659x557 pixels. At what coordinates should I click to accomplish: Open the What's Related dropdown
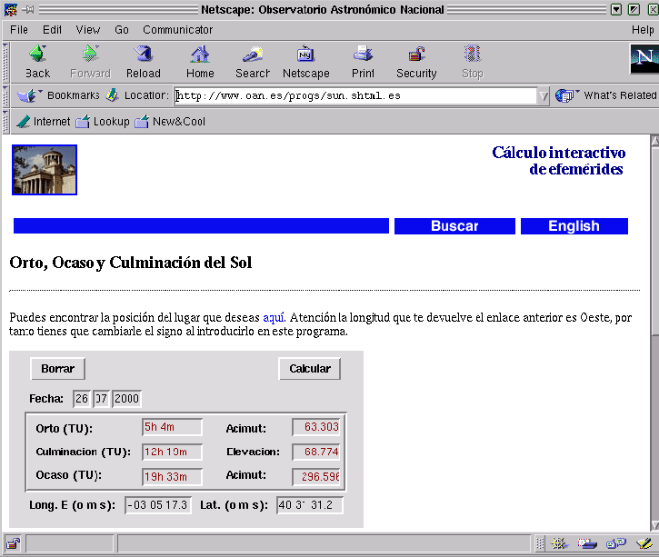[605, 95]
